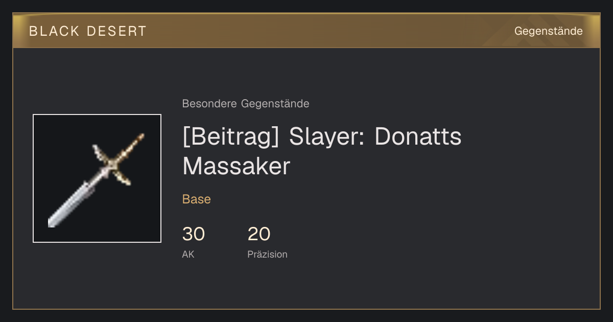
Task: Click the AK value 30
Action: [x=194, y=234]
